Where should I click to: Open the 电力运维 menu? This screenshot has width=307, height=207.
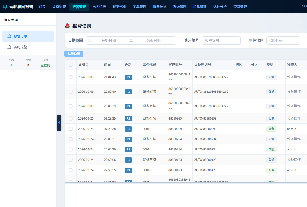pyautogui.click(x=99, y=7)
